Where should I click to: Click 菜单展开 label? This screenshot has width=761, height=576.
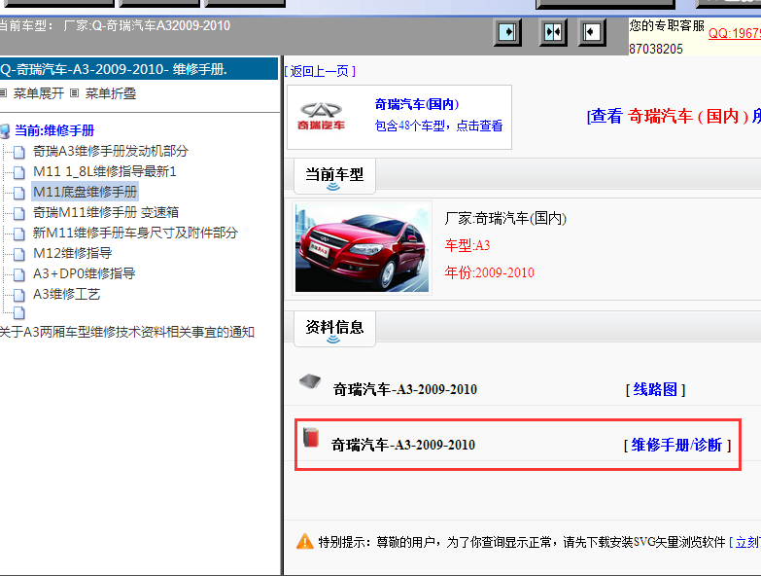coord(39,93)
